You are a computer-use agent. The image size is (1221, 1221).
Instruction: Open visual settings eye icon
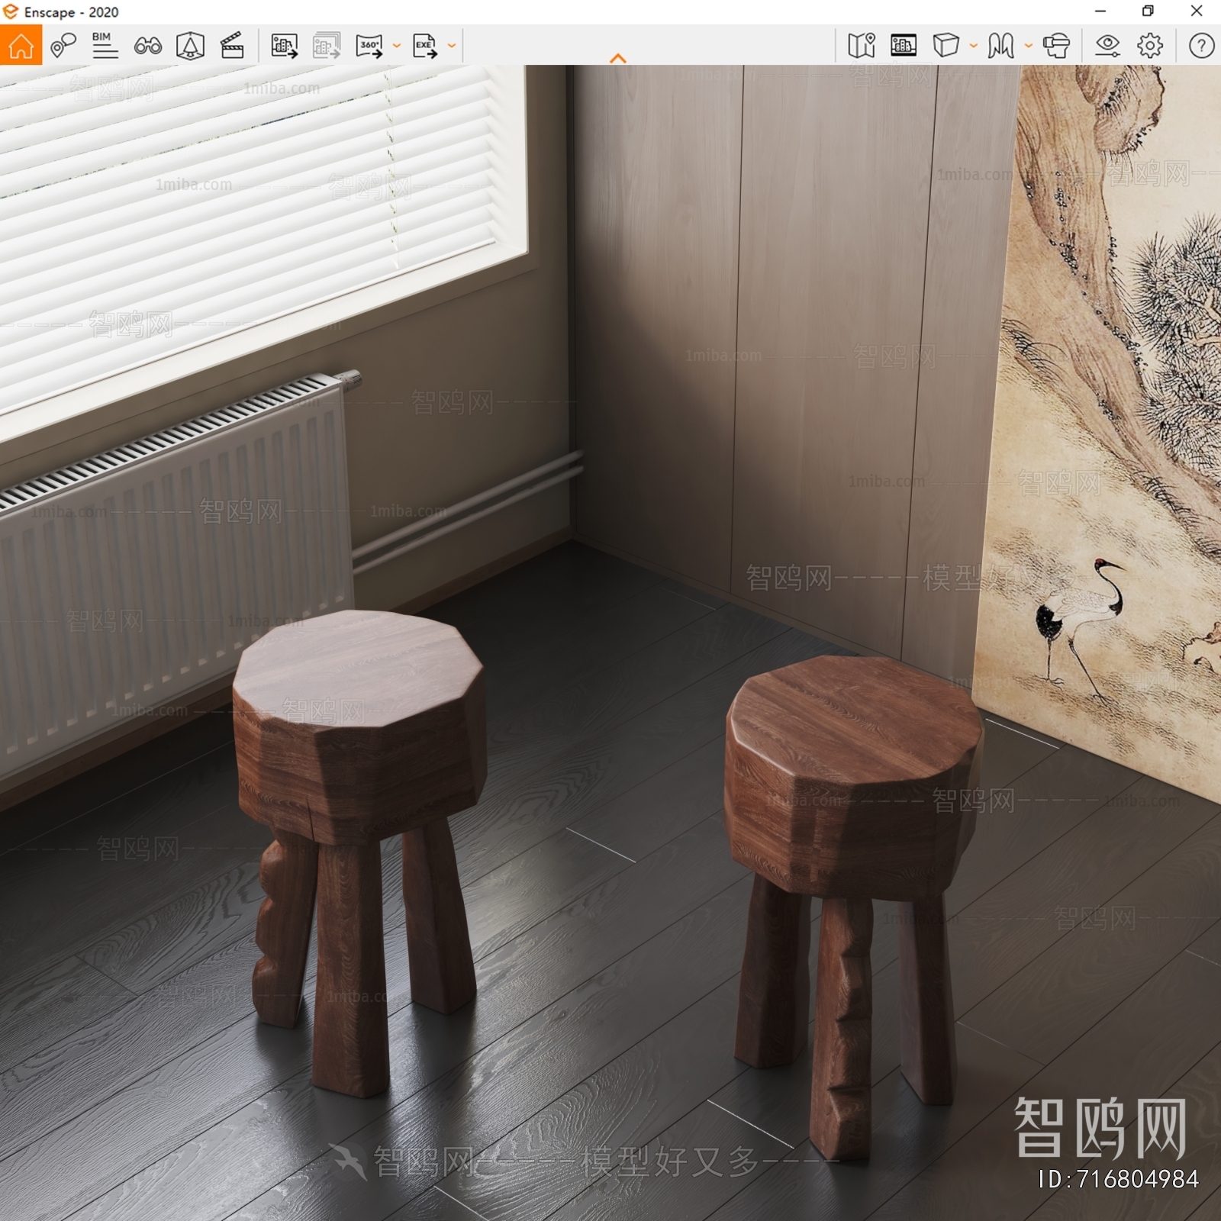1107,46
